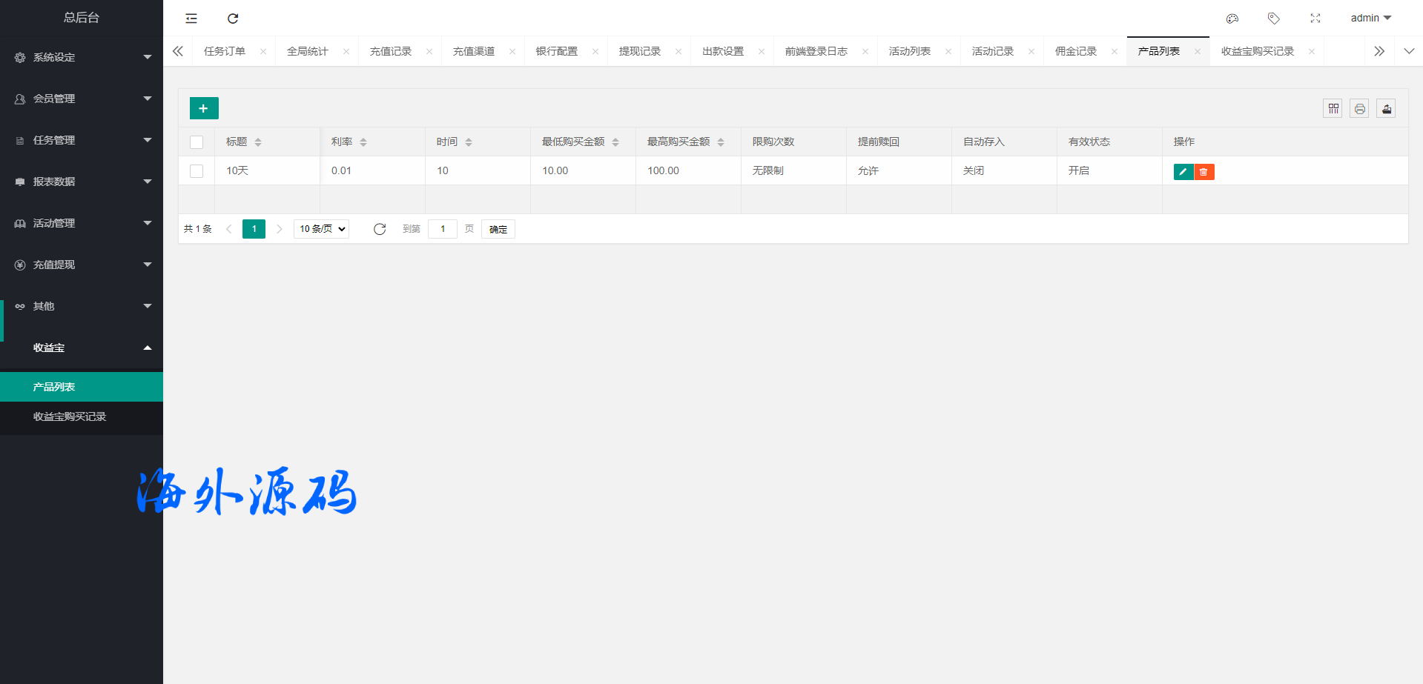The width and height of the screenshot is (1423, 684).
Task: Expand the 系统设定 sidebar menu
Action: (82, 57)
